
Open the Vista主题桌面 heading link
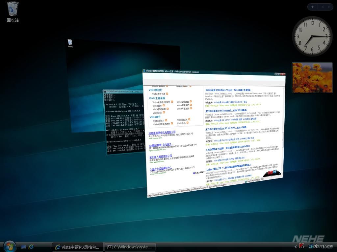point(157,98)
